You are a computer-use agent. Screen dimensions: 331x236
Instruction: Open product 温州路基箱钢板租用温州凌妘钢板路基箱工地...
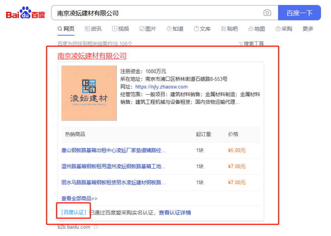[x=114, y=166]
